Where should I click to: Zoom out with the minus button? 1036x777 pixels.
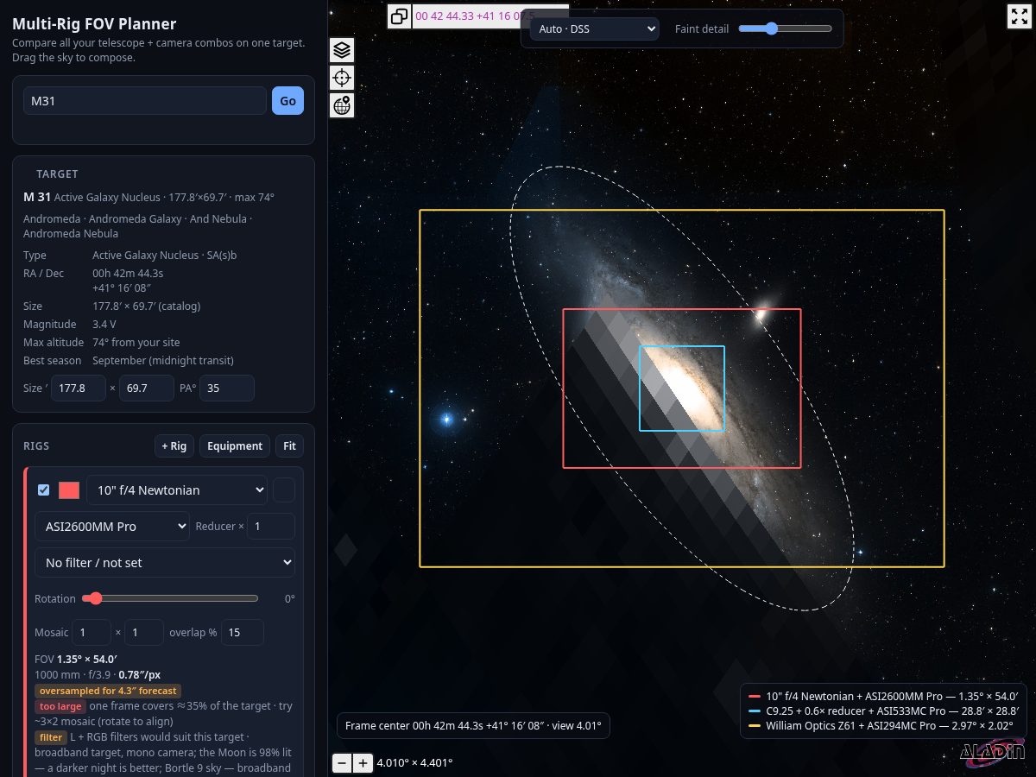pyautogui.click(x=342, y=763)
